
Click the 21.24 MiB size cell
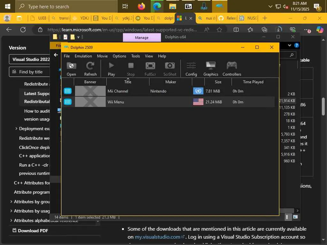pyautogui.click(x=214, y=102)
